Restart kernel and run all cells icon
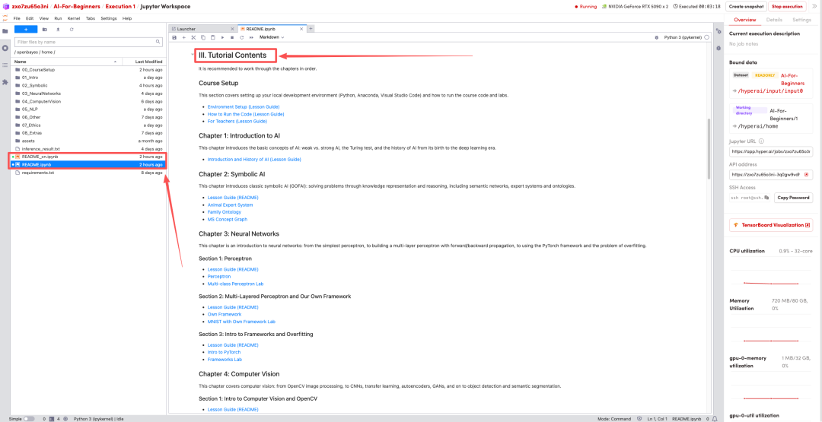822x422 pixels. tap(251, 38)
